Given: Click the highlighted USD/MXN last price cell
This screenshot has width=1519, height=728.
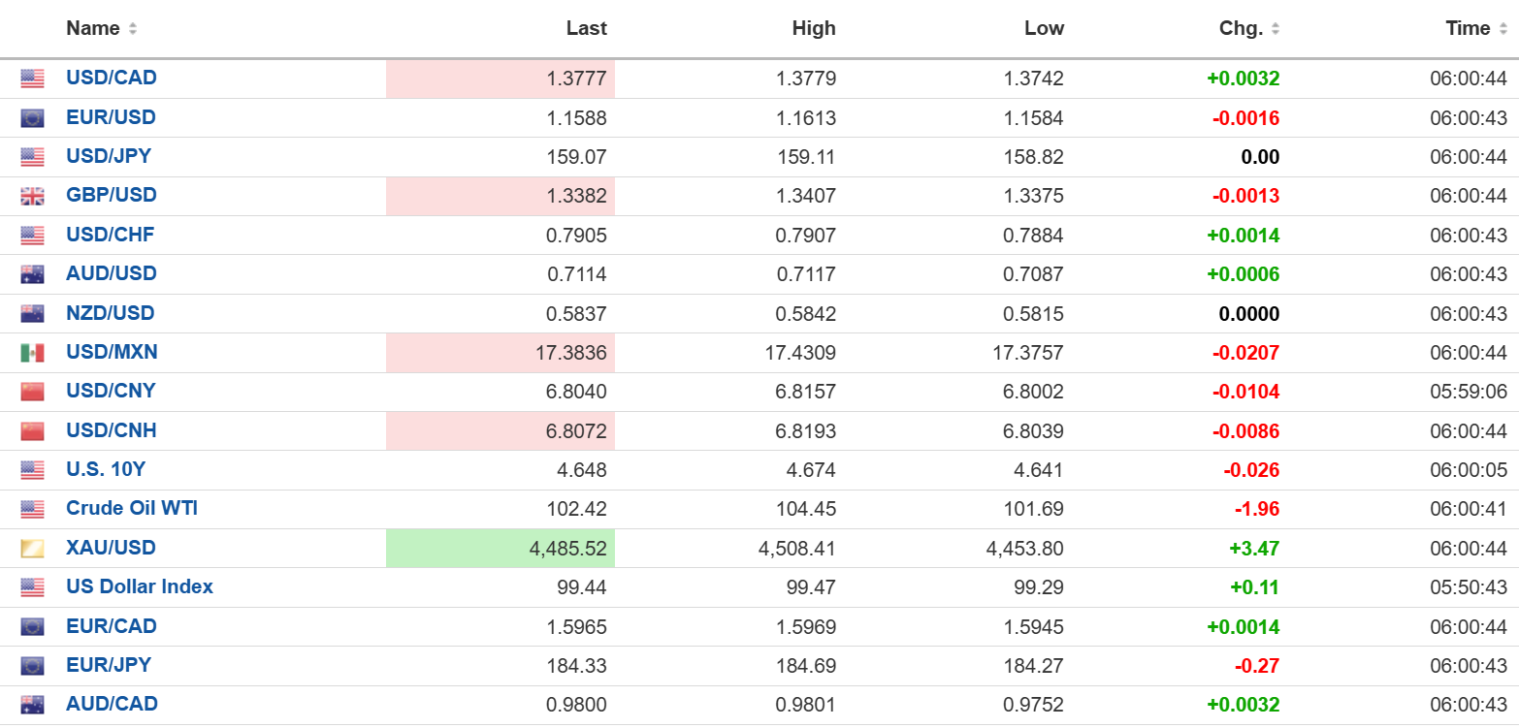Looking at the screenshot, I should (501, 353).
